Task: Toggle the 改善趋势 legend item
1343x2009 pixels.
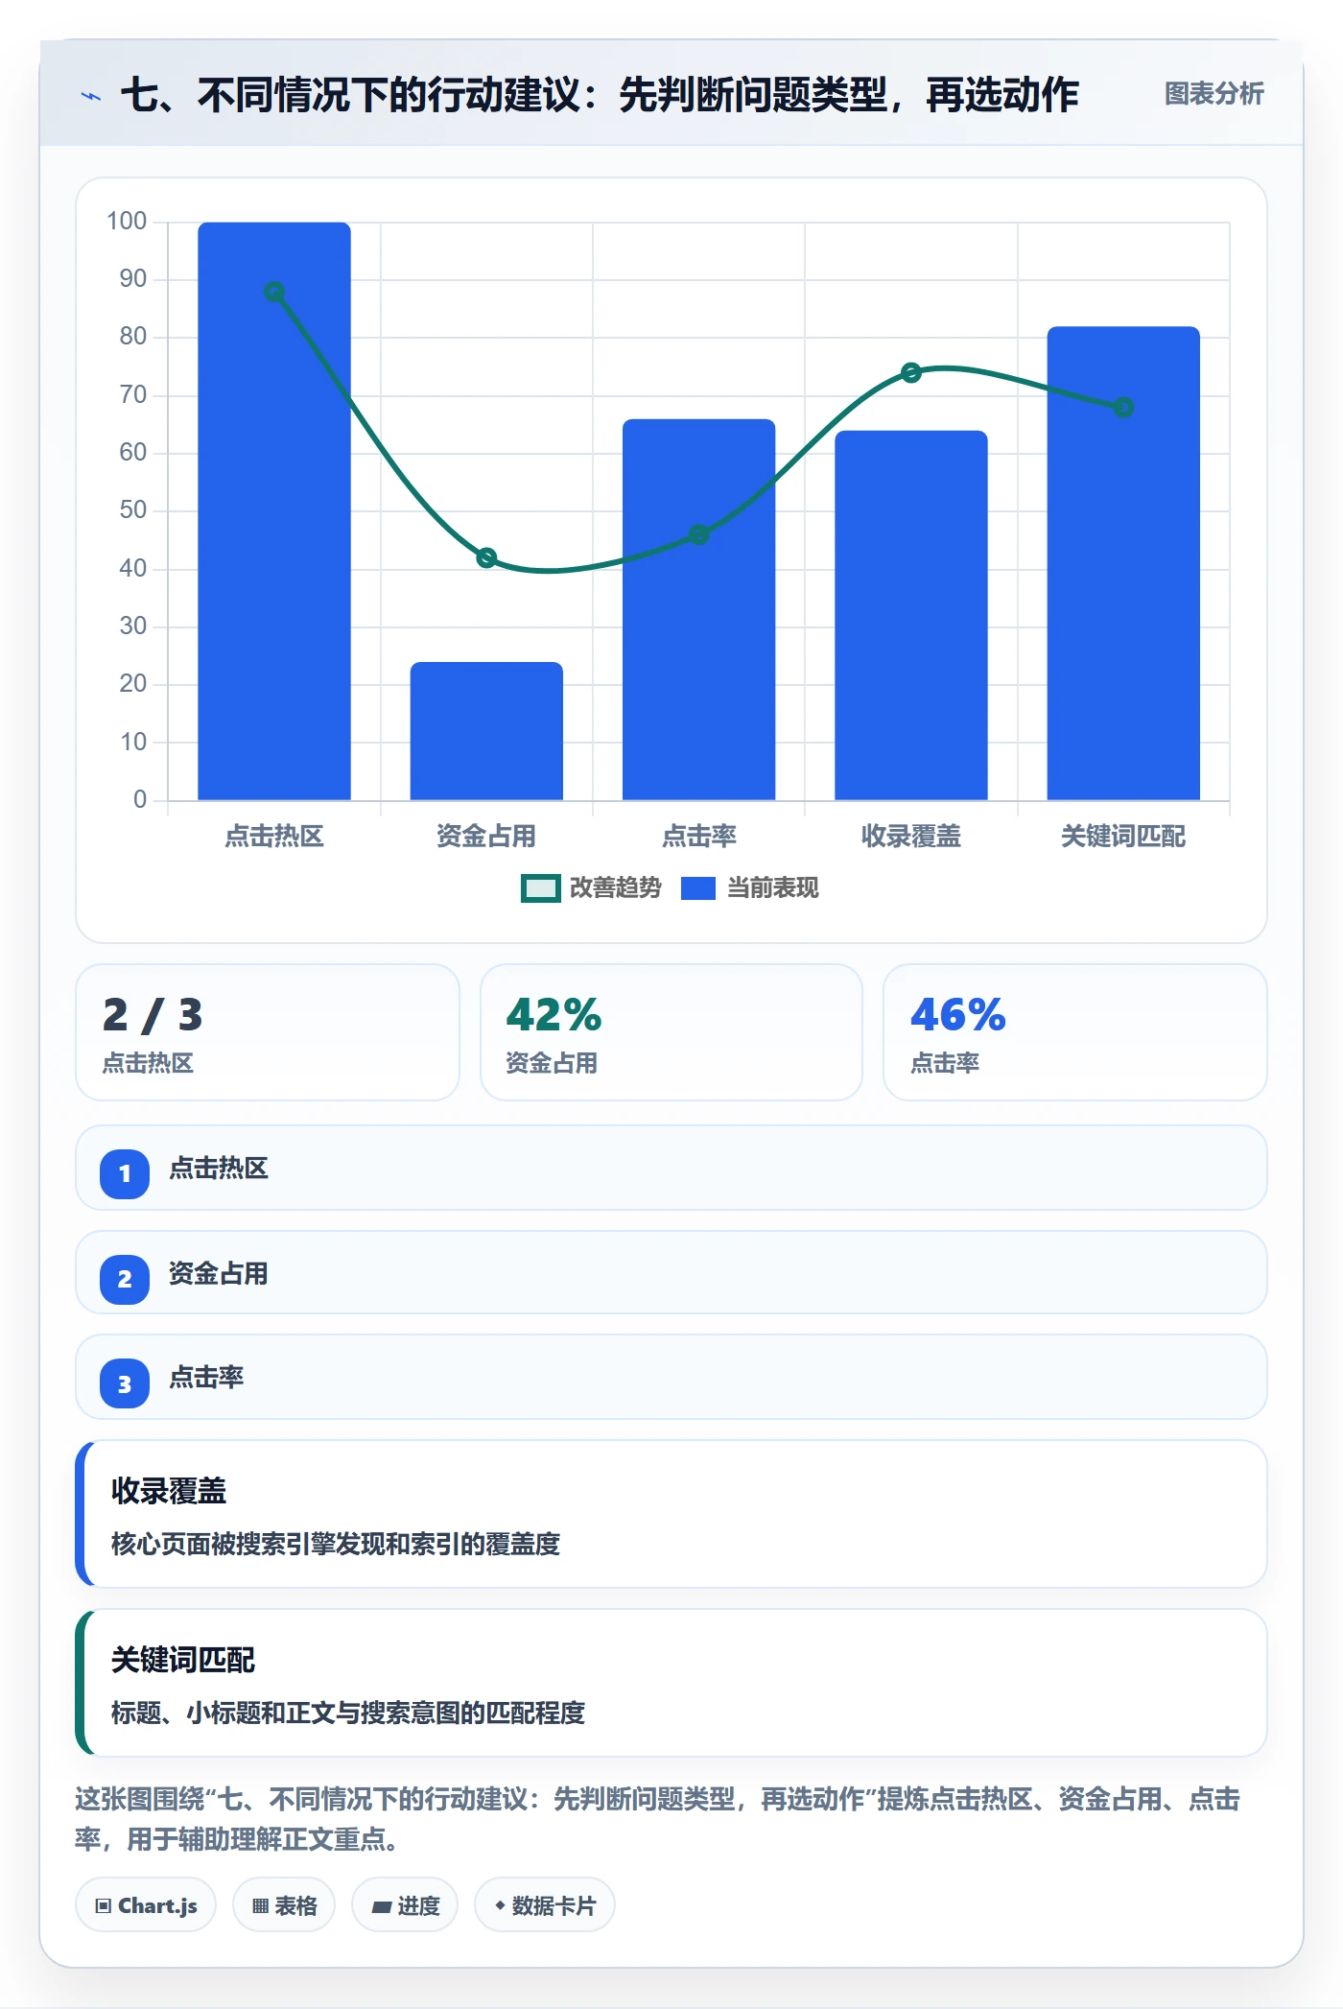Action: coord(591,888)
